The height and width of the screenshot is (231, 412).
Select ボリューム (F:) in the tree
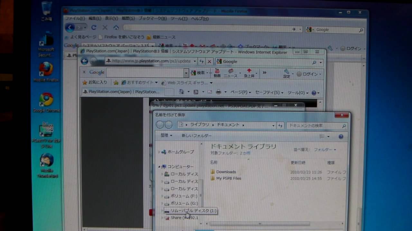(x=181, y=196)
